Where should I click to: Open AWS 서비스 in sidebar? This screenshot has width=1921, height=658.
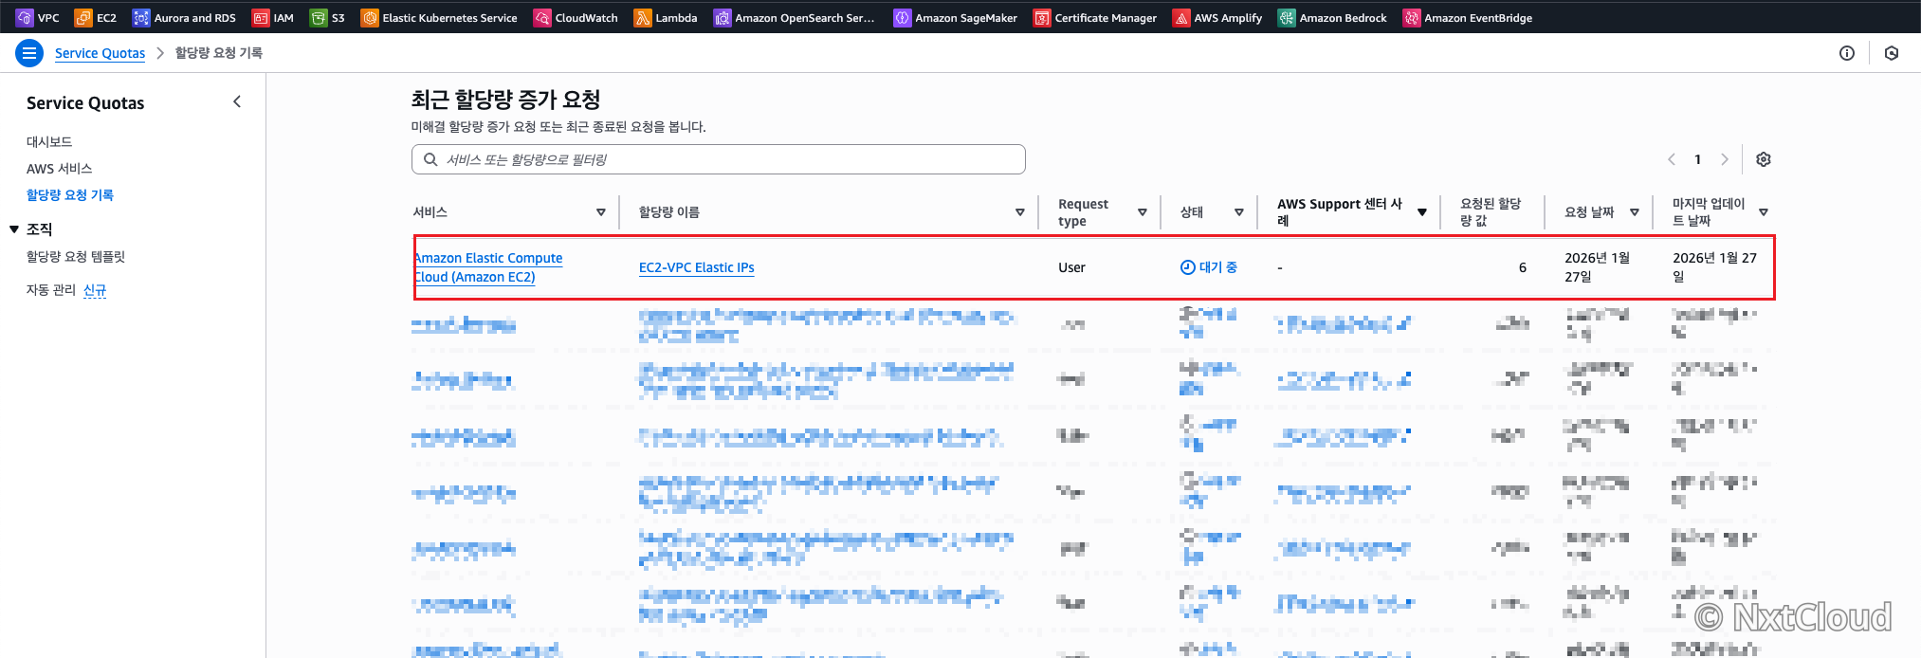pos(59,168)
